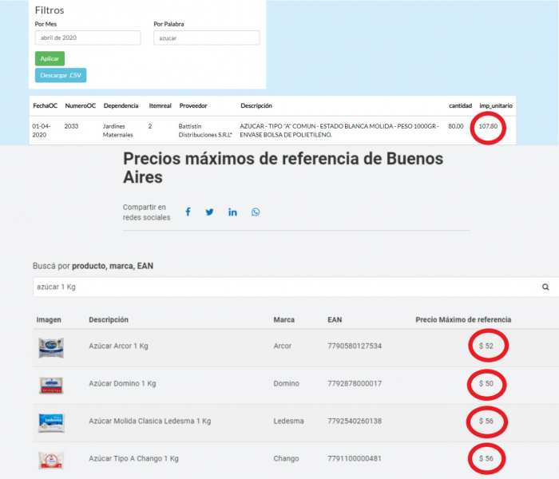Screen dimensions: 559x479
Task: Click the Precios máximos de referencia heading
Action: pos(283,168)
